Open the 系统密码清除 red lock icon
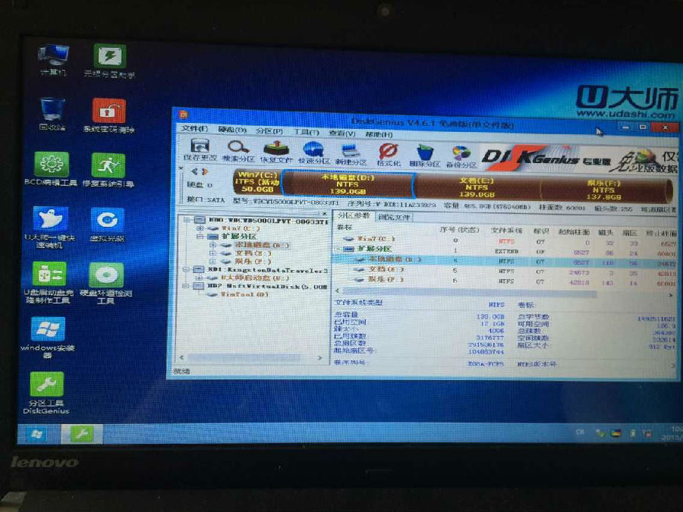This screenshot has height=512, width=683. pos(109,115)
